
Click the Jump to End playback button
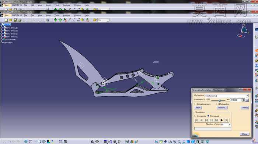click(x=227, y=120)
